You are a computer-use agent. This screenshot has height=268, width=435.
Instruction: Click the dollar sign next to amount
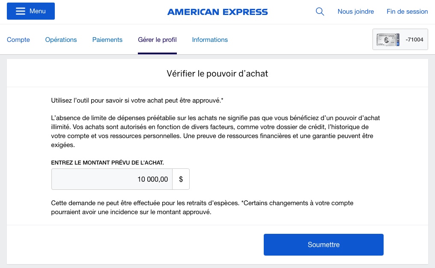coord(181,179)
